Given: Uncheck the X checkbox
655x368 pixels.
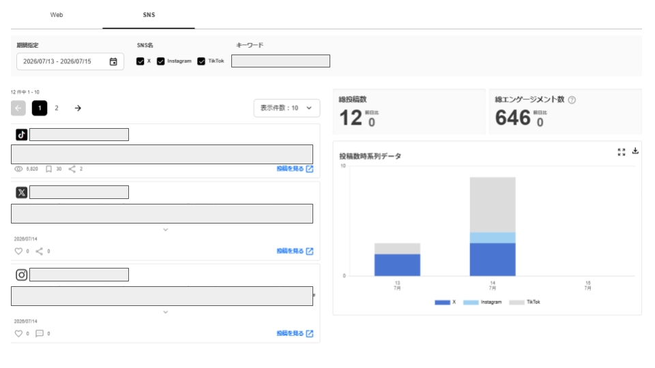Looking at the screenshot, I should coord(141,61).
